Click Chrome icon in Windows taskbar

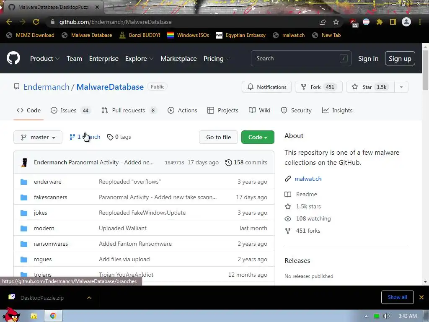tap(53, 316)
